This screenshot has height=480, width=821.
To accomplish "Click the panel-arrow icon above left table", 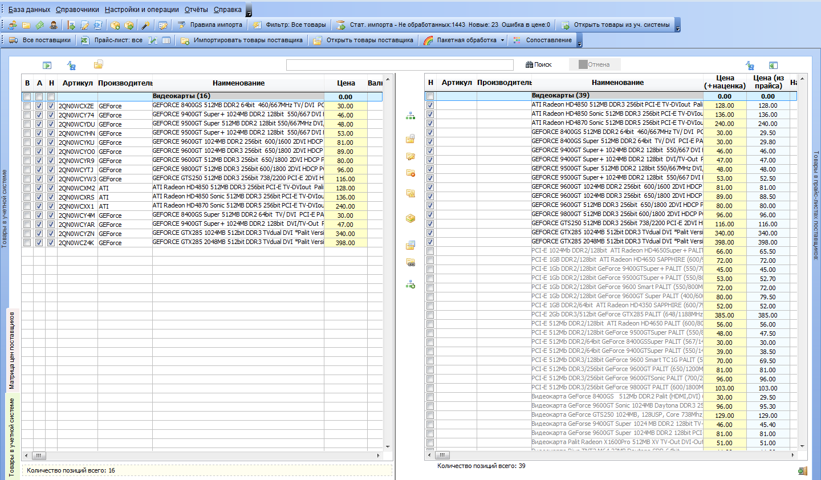I will 47,66.
